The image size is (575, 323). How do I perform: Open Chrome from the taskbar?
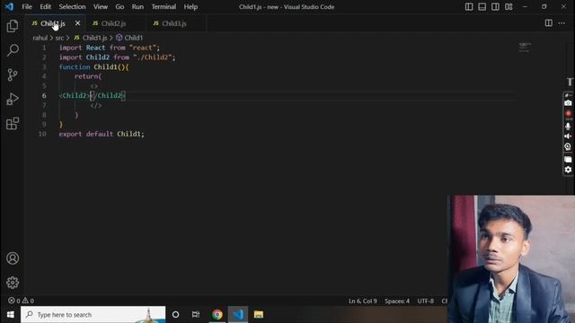(217, 314)
